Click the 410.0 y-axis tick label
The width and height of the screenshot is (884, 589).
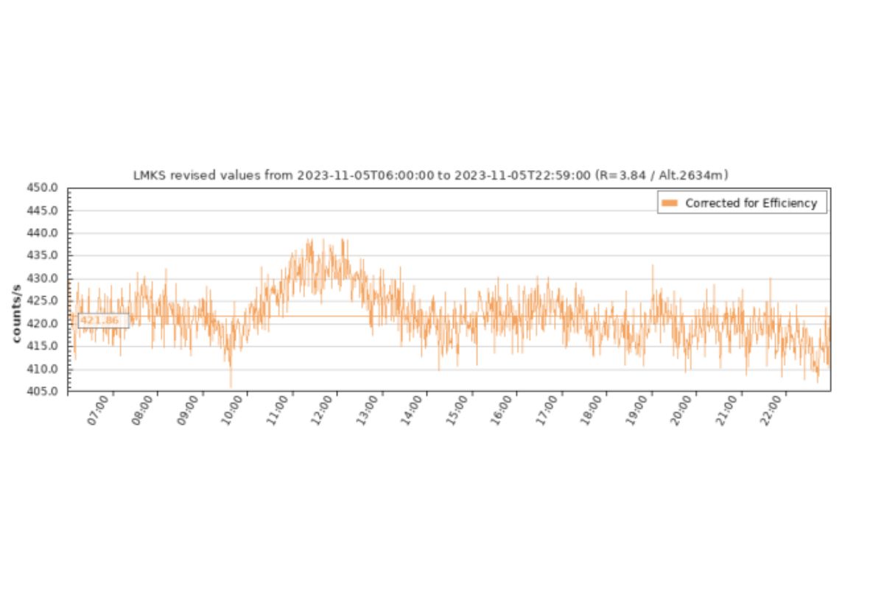click(43, 369)
